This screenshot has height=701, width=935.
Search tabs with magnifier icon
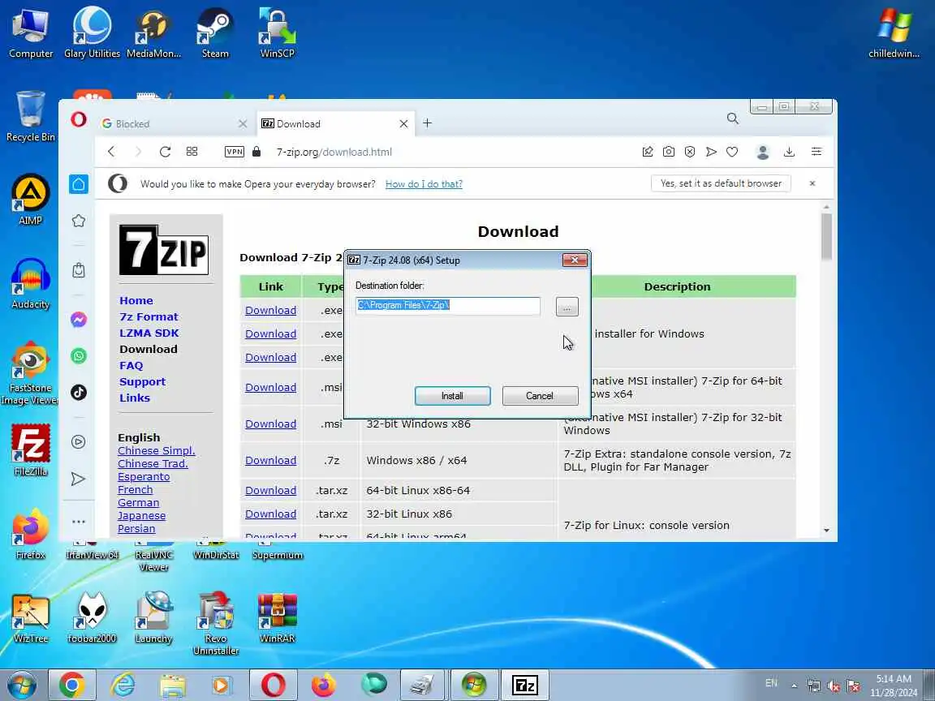click(733, 118)
